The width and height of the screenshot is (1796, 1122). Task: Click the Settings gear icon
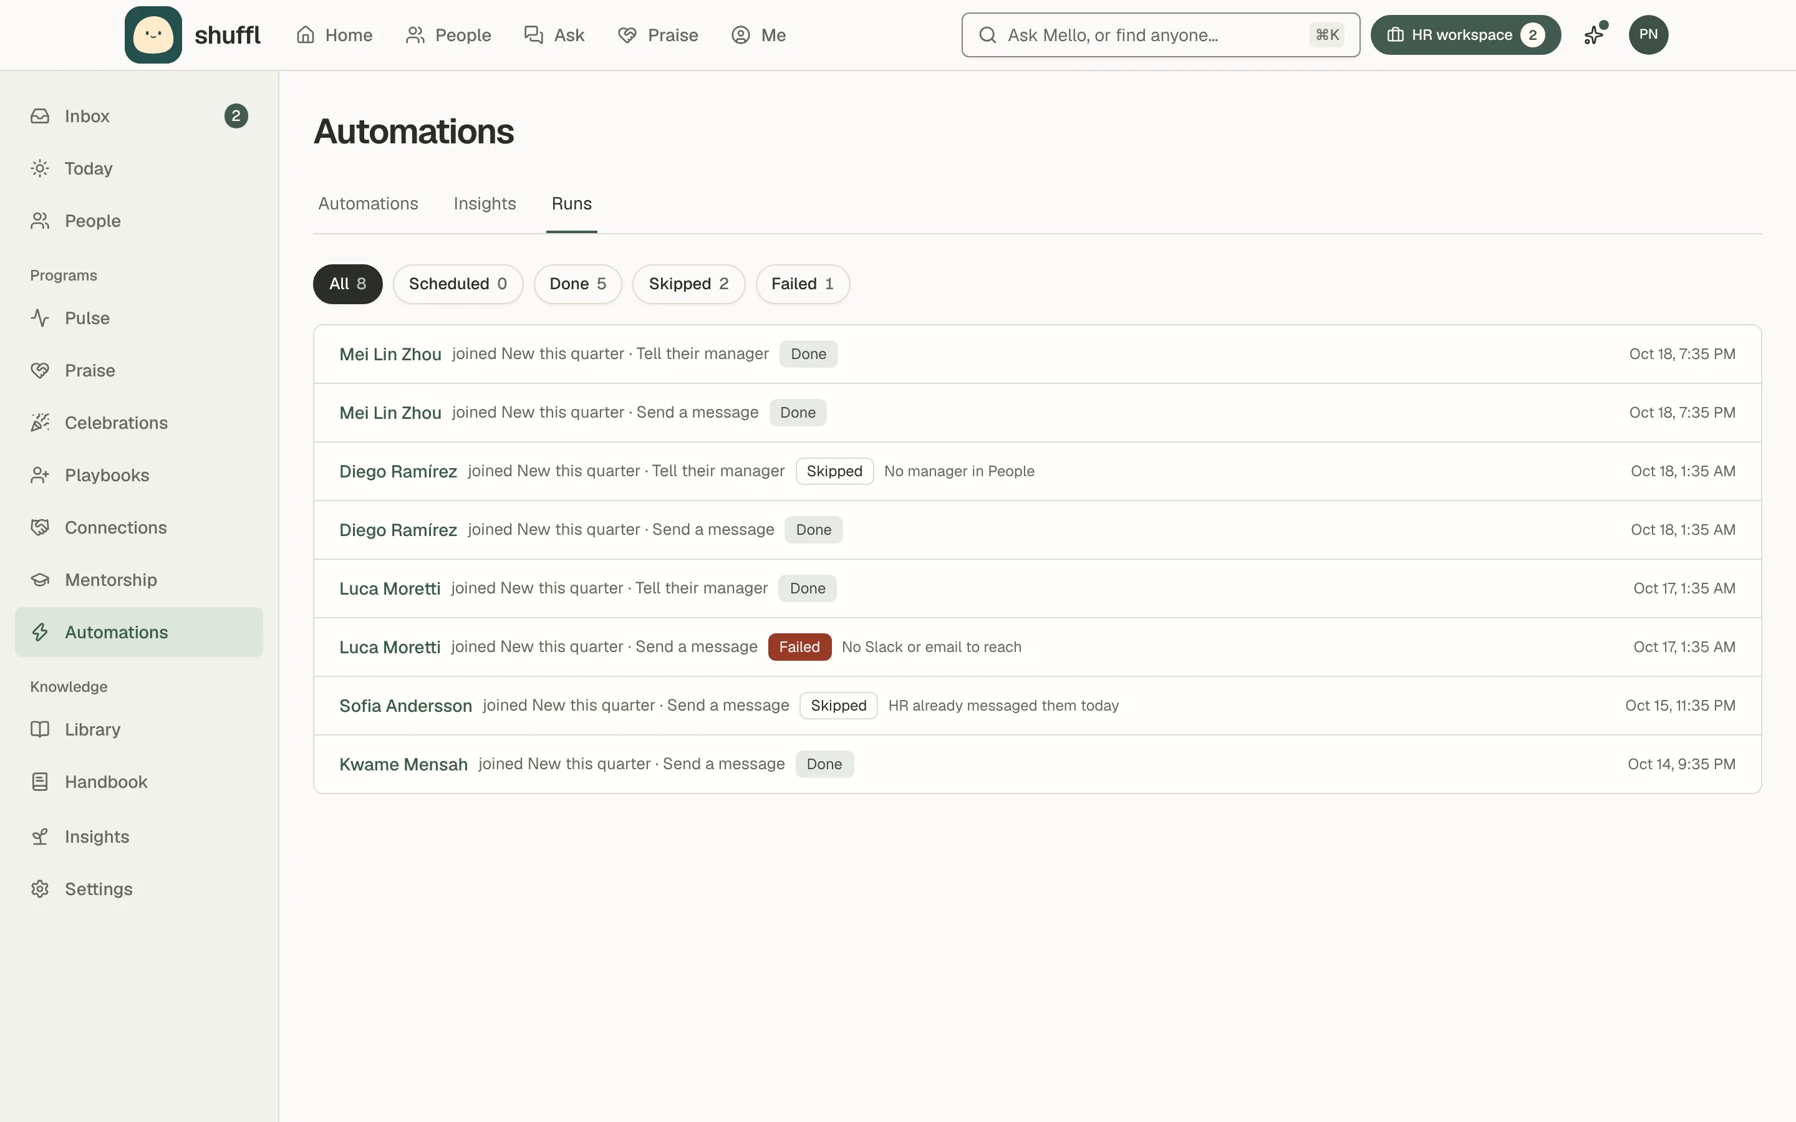coord(40,888)
